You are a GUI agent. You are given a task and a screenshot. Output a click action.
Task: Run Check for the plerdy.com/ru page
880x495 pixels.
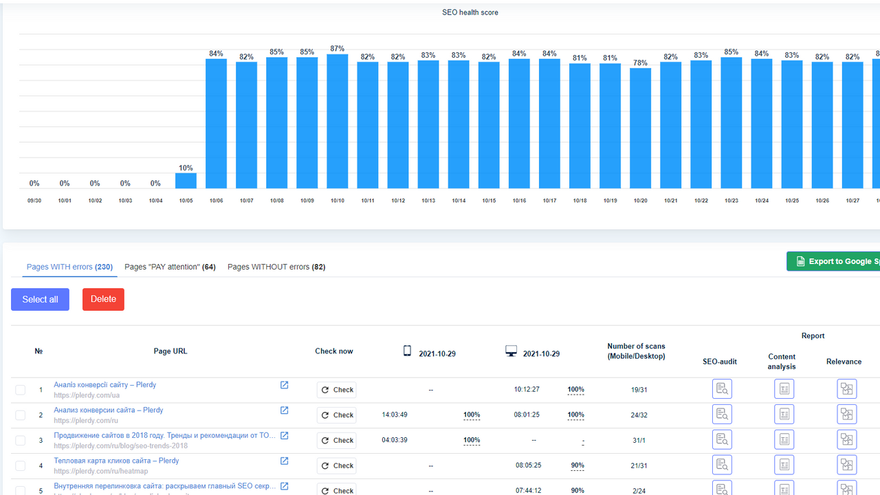tap(336, 415)
